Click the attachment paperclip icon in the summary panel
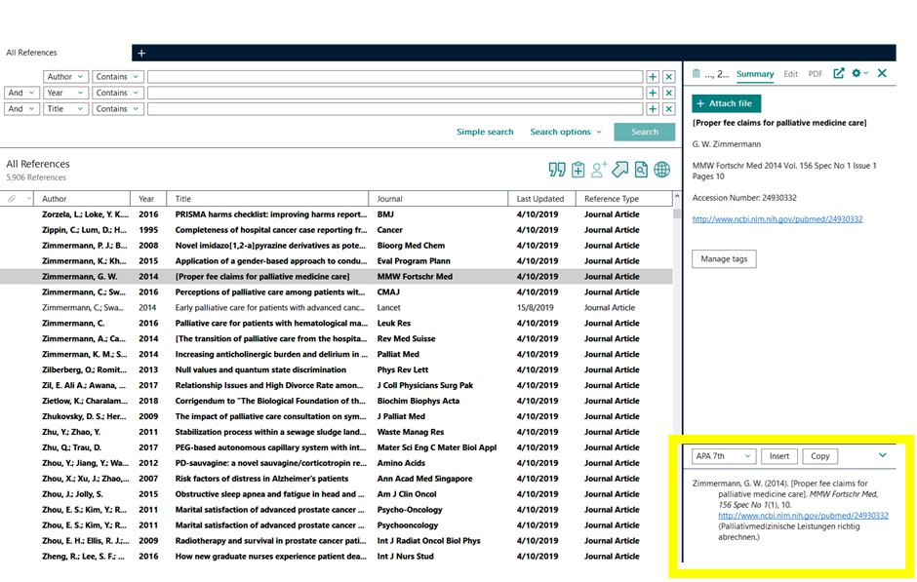 [x=697, y=73]
